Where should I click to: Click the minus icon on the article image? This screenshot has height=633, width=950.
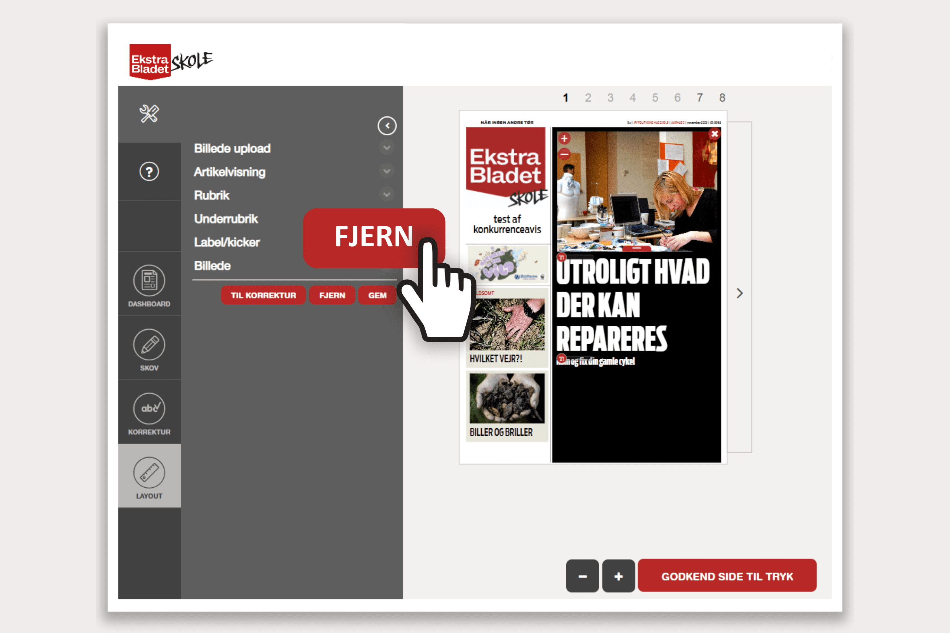pyautogui.click(x=564, y=154)
